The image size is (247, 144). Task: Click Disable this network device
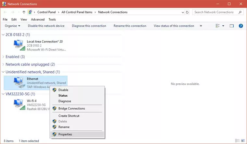click(x=46, y=26)
